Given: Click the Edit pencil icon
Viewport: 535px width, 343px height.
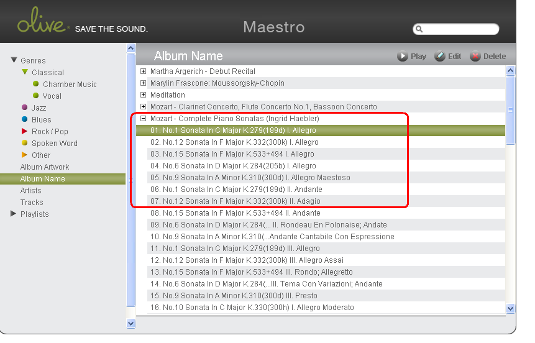Looking at the screenshot, I should [x=440, y=57].
